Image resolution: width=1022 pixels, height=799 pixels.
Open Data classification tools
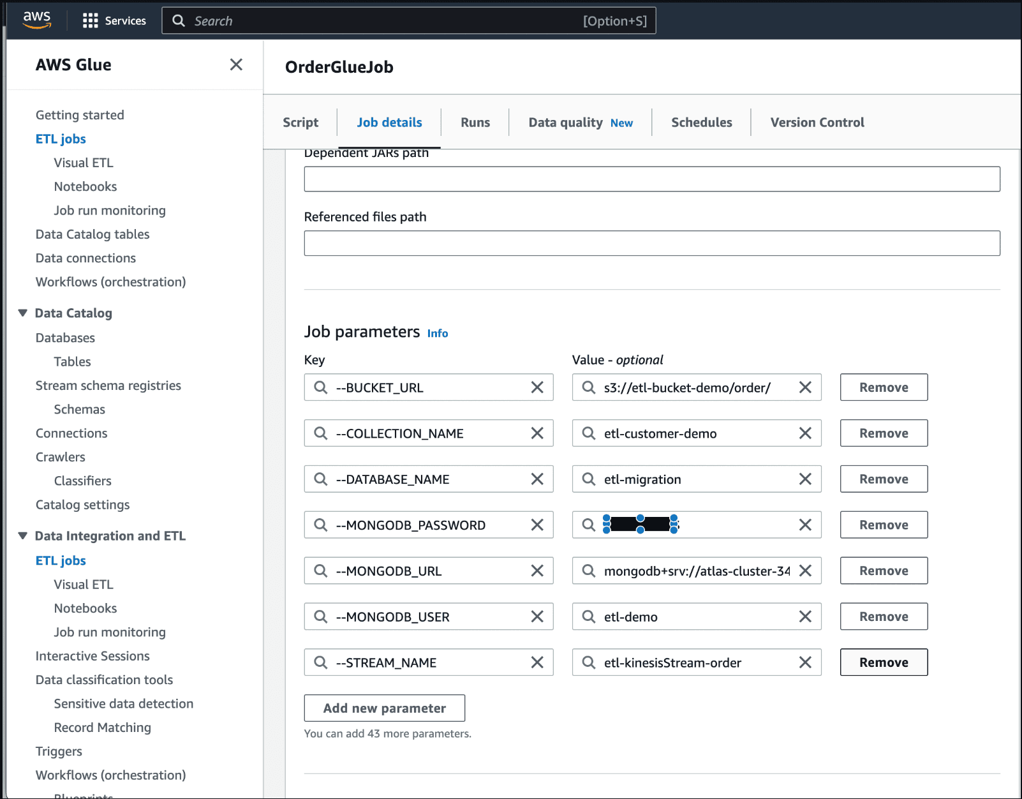click(104, 680)
